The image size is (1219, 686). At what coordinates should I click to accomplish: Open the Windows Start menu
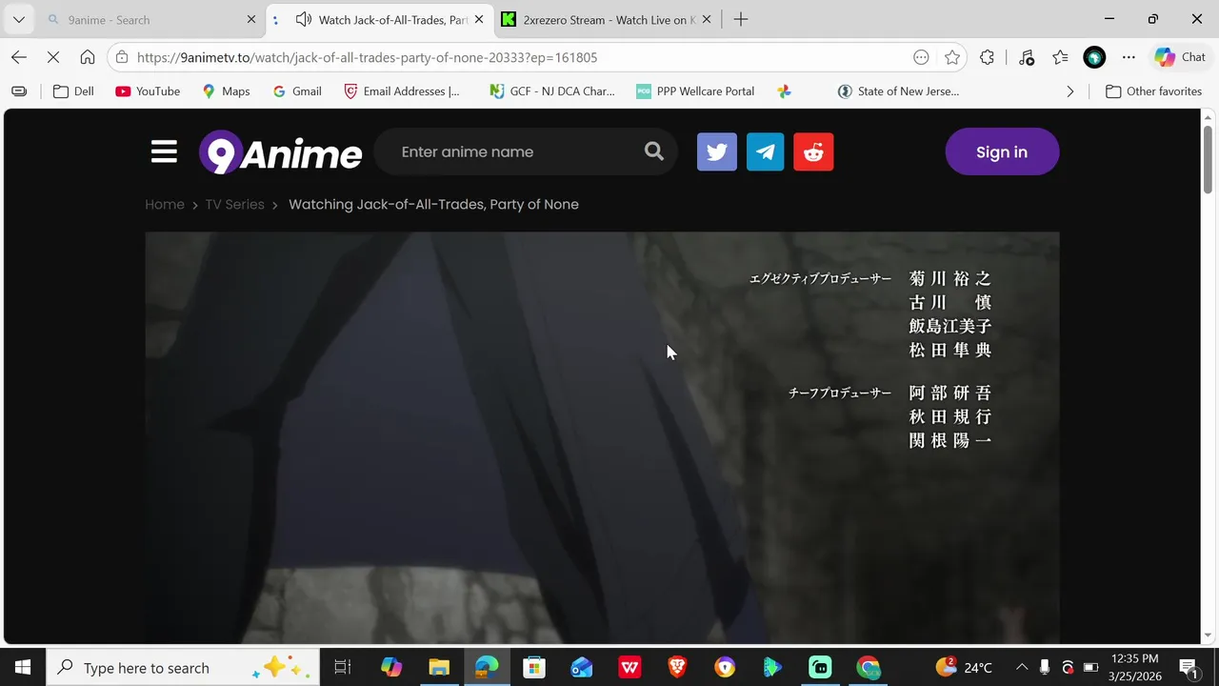[22, 667]
